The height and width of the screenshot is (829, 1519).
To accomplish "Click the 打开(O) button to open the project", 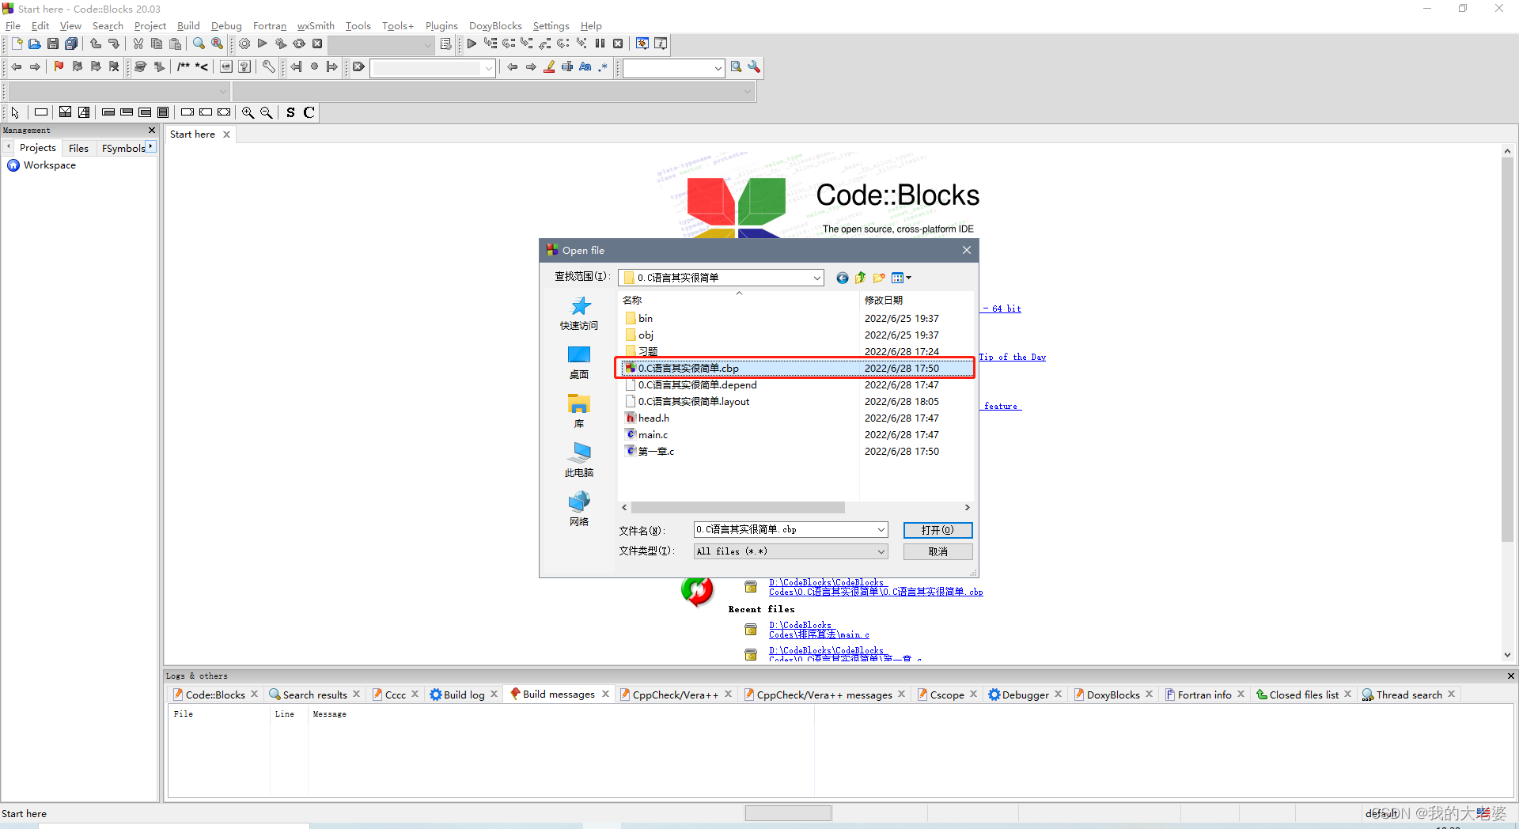I will [938, 530].
